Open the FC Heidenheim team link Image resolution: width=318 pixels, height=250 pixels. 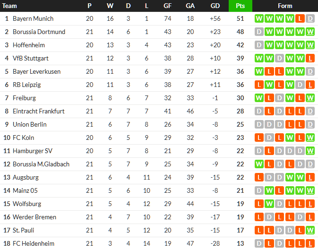[x=33, y=243]
